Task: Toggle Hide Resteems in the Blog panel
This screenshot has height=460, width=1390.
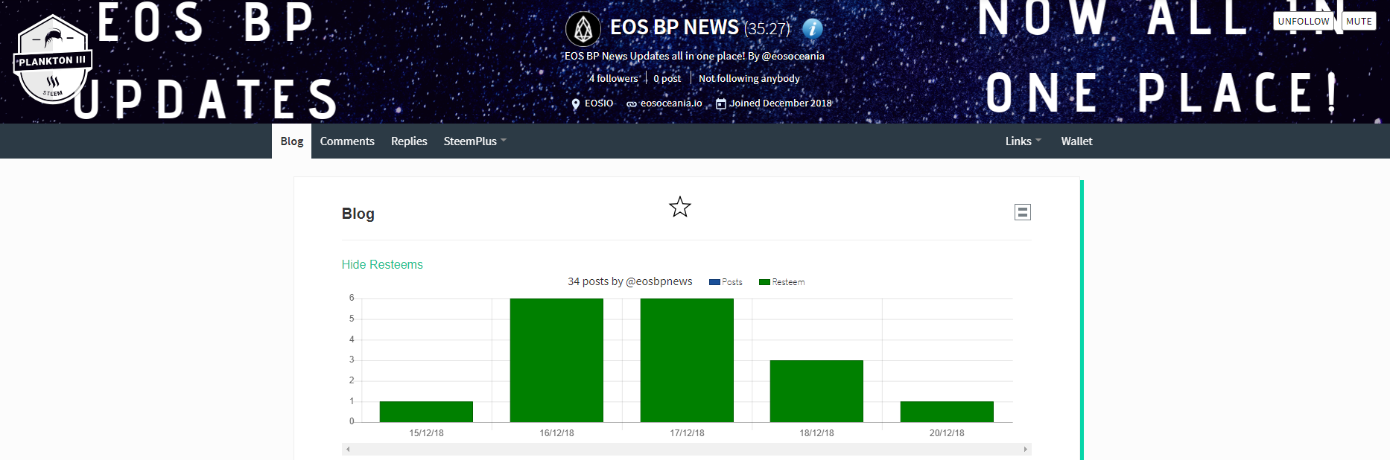Action: 382,264
